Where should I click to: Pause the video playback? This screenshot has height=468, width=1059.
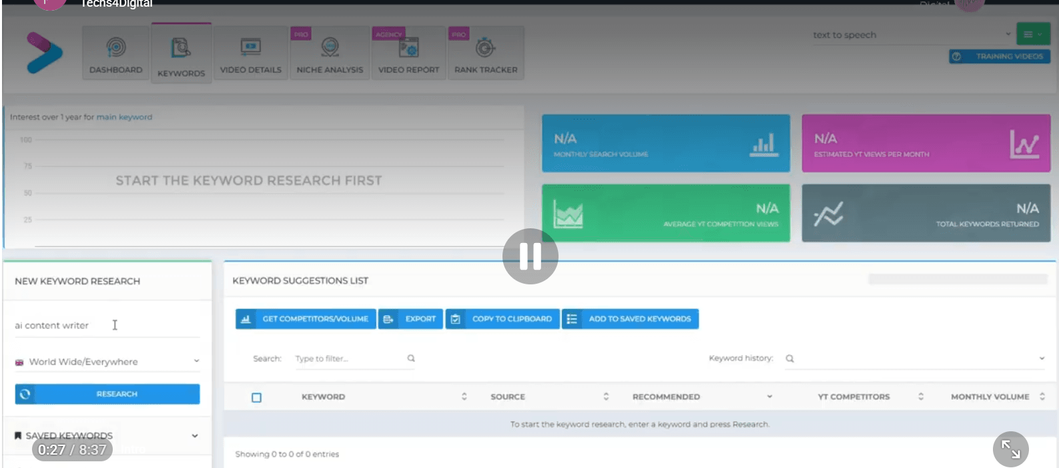point(530,256)
